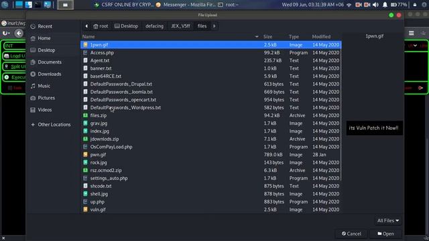Click the index.jpg image icon

85,131
